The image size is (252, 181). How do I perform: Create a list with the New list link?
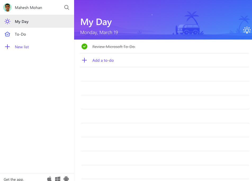22,47
